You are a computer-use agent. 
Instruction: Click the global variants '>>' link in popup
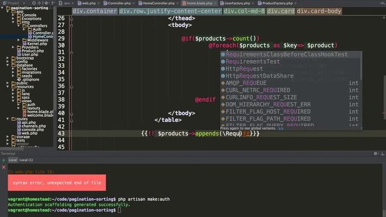(281, 128)
